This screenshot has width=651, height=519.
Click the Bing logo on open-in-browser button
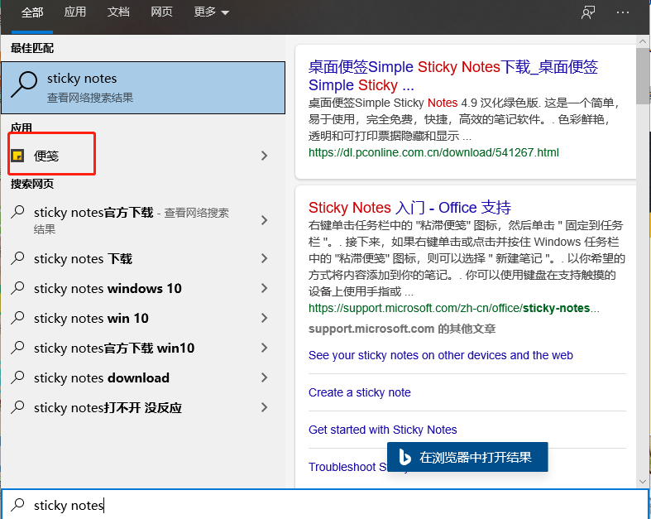(404, 457)
